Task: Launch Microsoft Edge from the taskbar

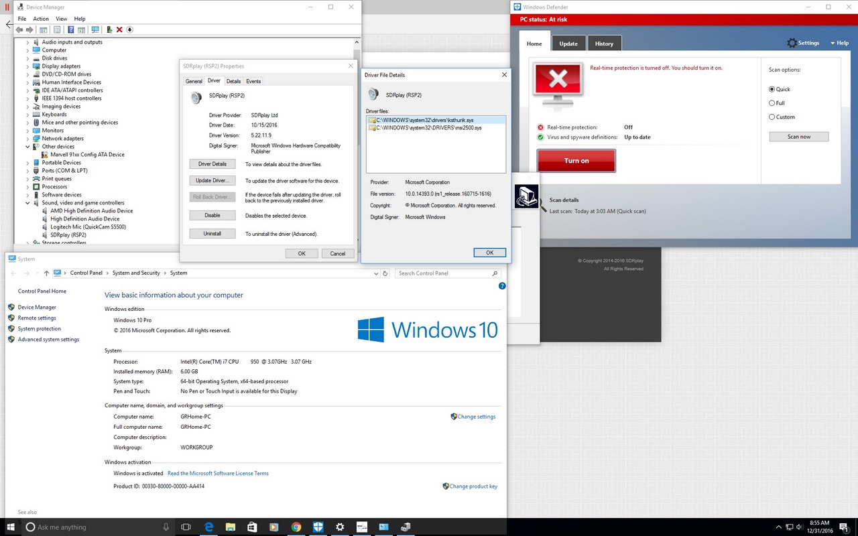Action: pos(209,527)
